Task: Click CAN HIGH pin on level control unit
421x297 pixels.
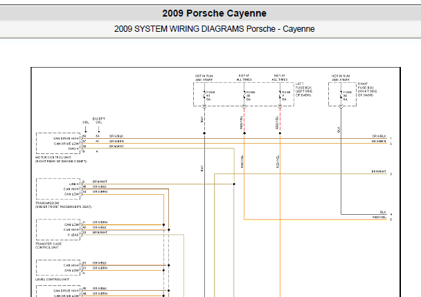Action: point(71,265)
